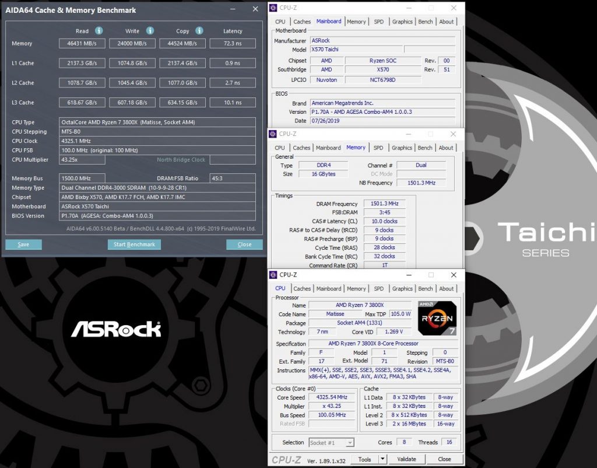Click the NCT6798D LPCIO value
Viewport: 597px width, 468px height.
(383, 80)
